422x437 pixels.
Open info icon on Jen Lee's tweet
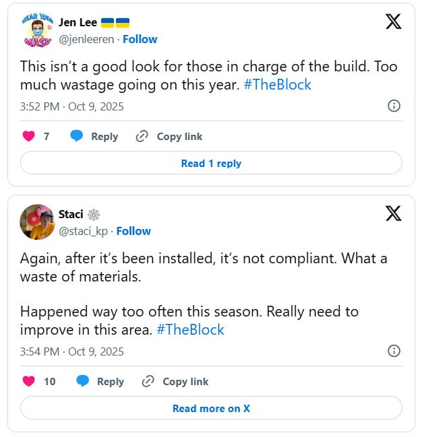[394, 106]
